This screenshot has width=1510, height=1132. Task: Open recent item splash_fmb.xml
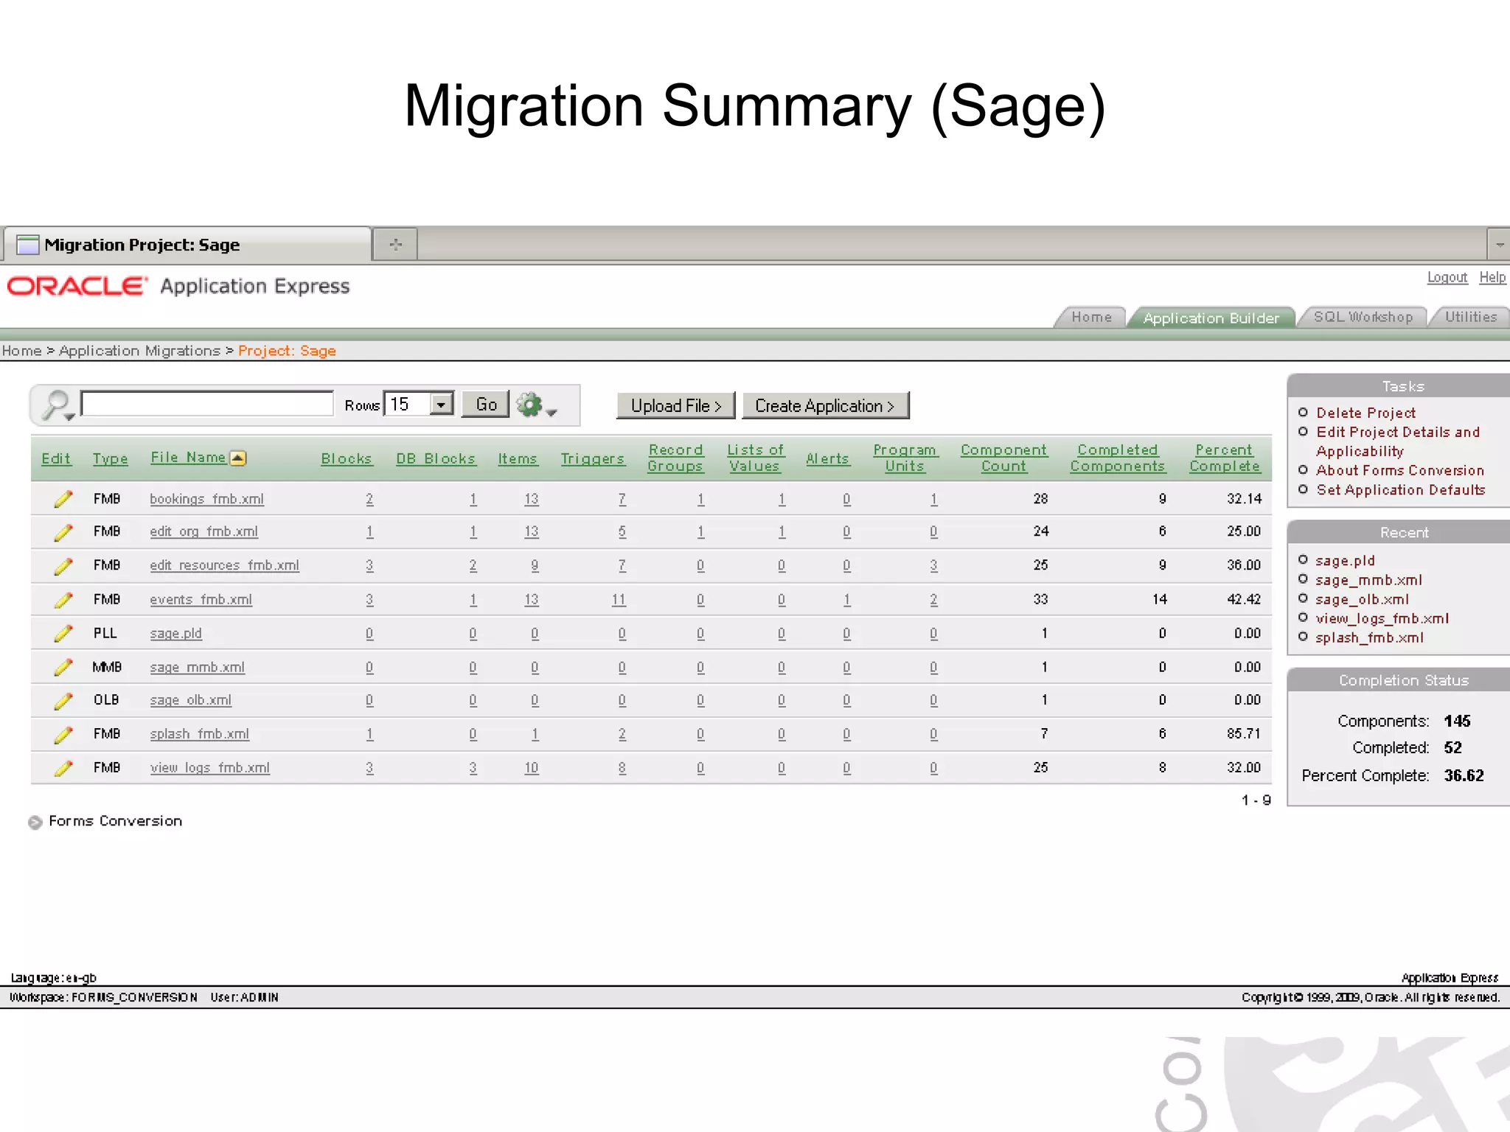pos(1369,637)
